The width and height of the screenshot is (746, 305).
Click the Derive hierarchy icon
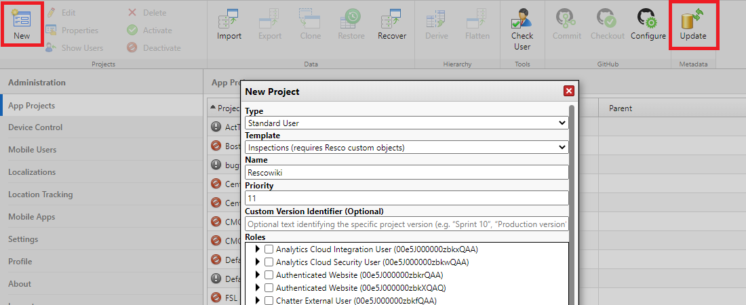(x=436, y=18)
